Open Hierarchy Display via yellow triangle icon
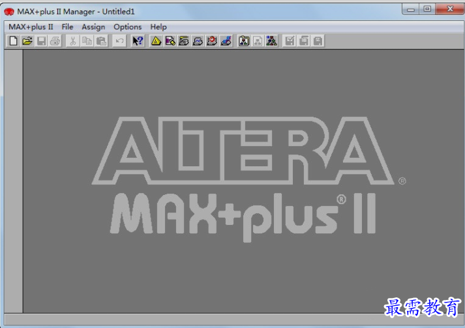 click(156, 41)
